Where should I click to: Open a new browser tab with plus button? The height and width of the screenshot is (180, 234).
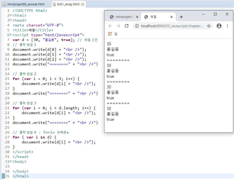pos(181,17)
